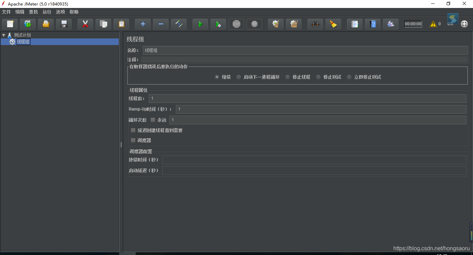
Task: Reset search with the yellow brush icon
Action: [333, 24]
